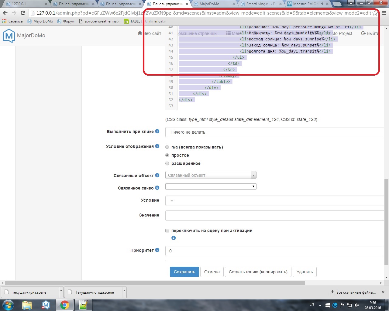Image resolution: width=389 pixels, height=311 pixels.
Task: Switch to the SmartLiving.ru tab
Action: tap(261, 4)
